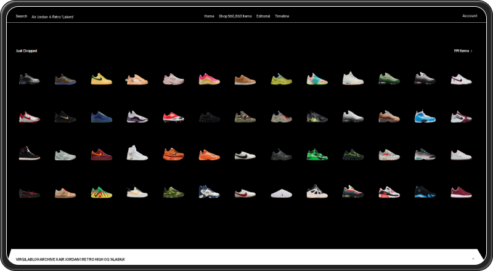Select the rainbow striped sneaker in bottom row
The height and width of the screenshot is (271, 493).
pos(102,192)
